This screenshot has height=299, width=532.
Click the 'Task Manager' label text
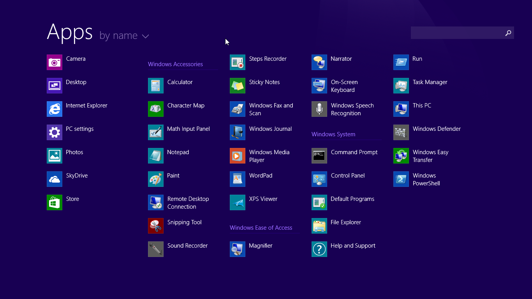click(x=430, y=82)
